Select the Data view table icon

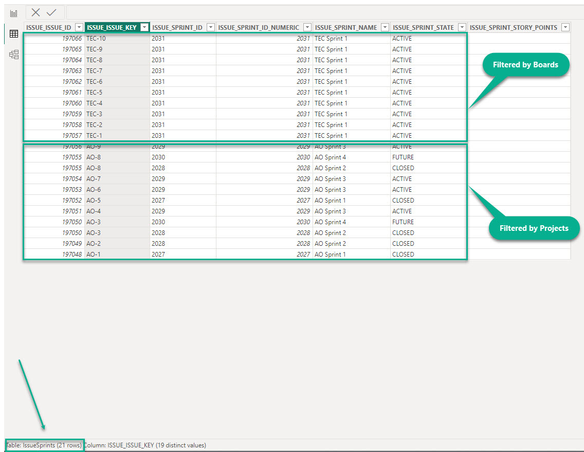(x=14, y=34)
